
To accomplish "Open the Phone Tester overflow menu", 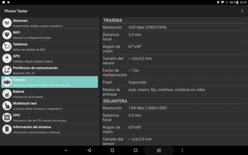I will (242, 11).
